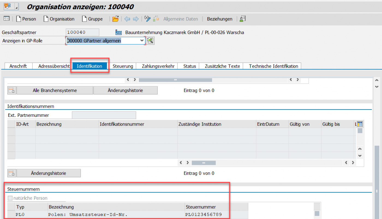Click the Ext. Partnernummer input field
The width and height of the screenshot is (382, 219).
pyautogui.click(x=104, y=115)
